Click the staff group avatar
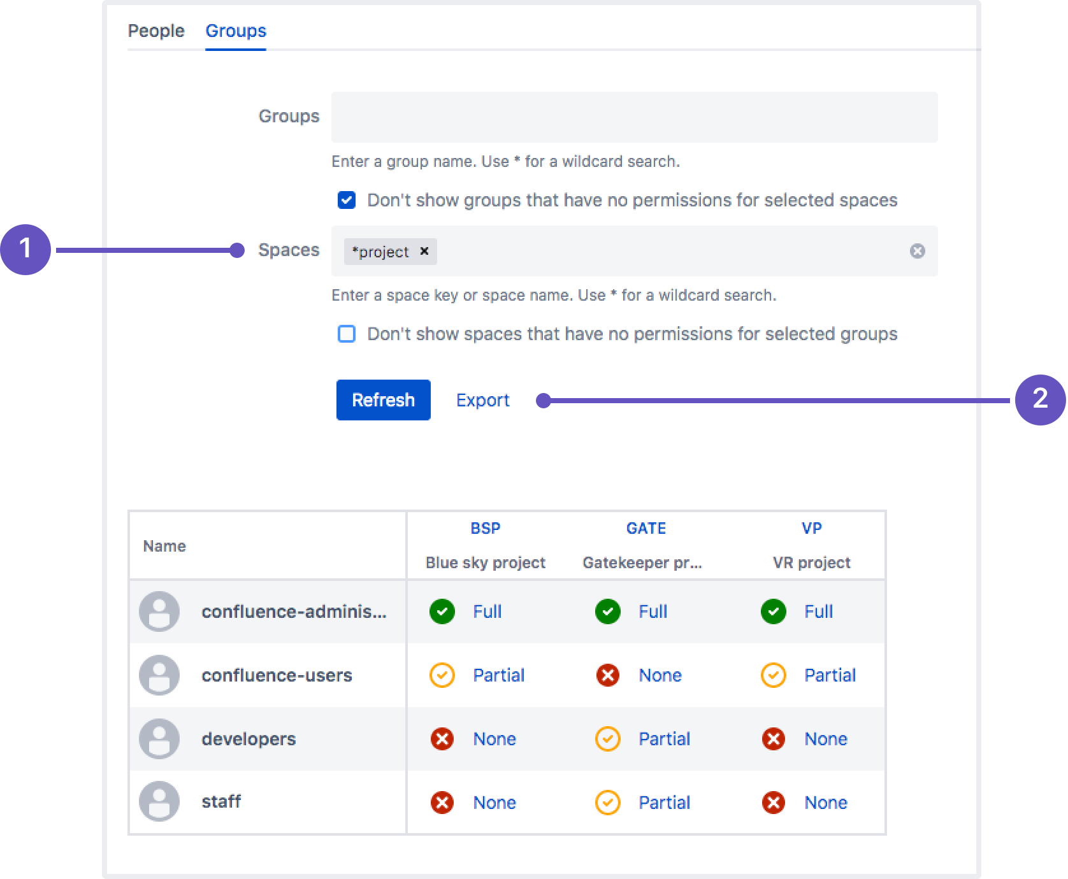1068x879 pixels. [x=159, y=801]
